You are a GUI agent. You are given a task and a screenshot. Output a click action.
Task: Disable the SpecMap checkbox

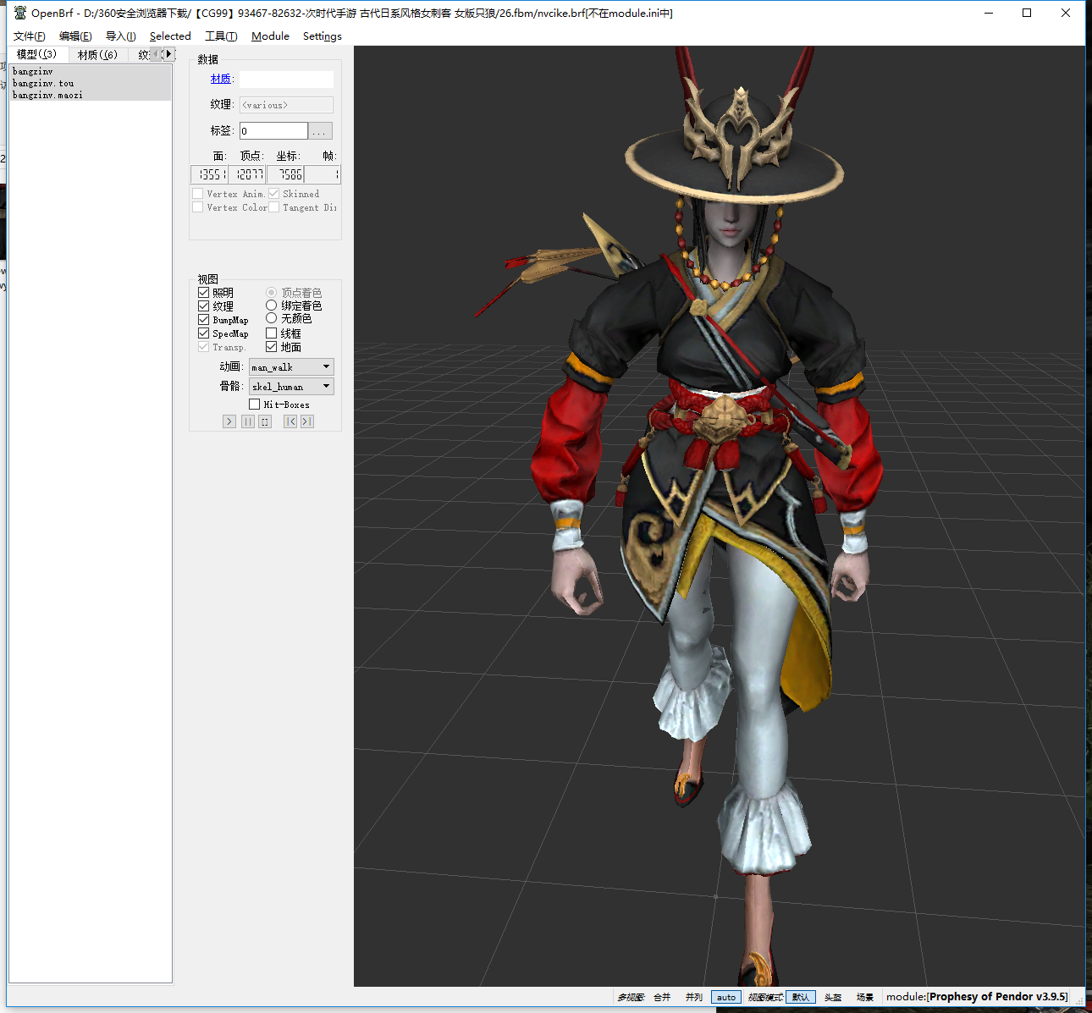(x=203, y=333)
